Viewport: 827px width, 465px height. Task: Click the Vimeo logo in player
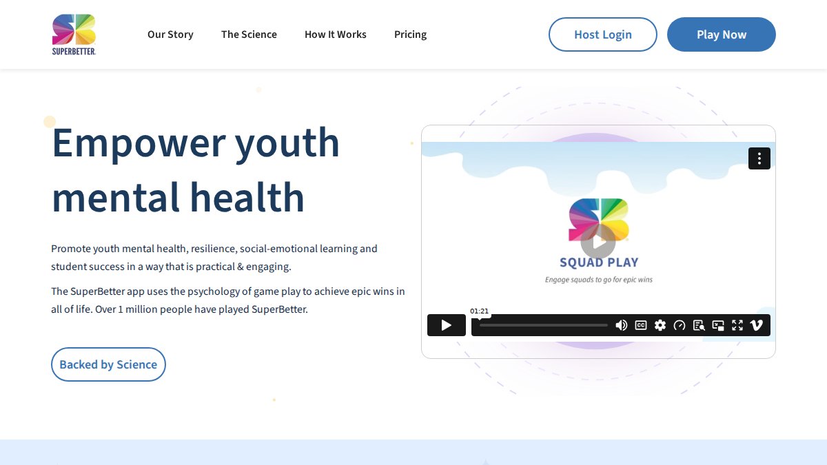757,325
